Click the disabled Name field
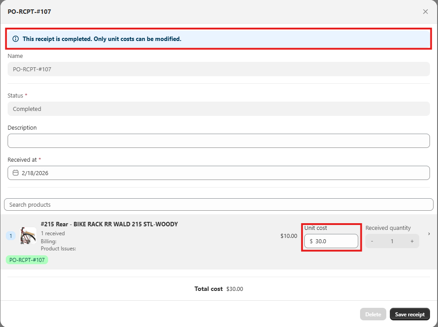 tap(218, 69)
